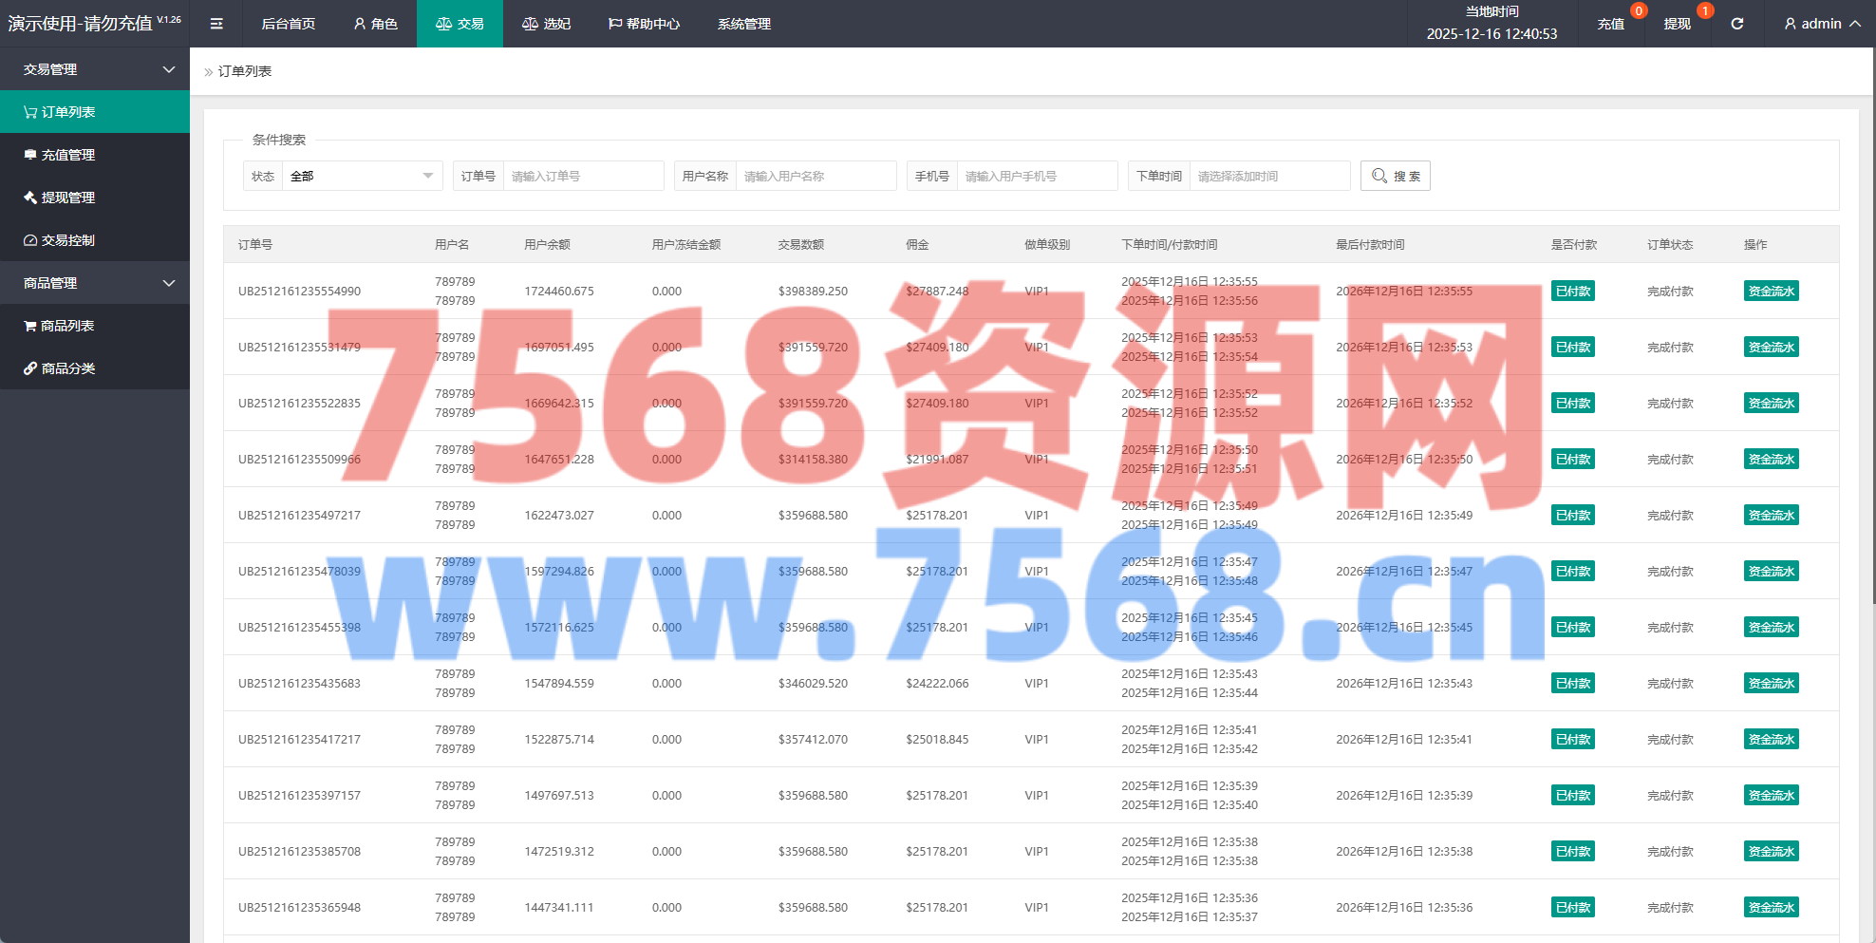
Task: Click the order time date picker field
Action: tap(1268, 176)
